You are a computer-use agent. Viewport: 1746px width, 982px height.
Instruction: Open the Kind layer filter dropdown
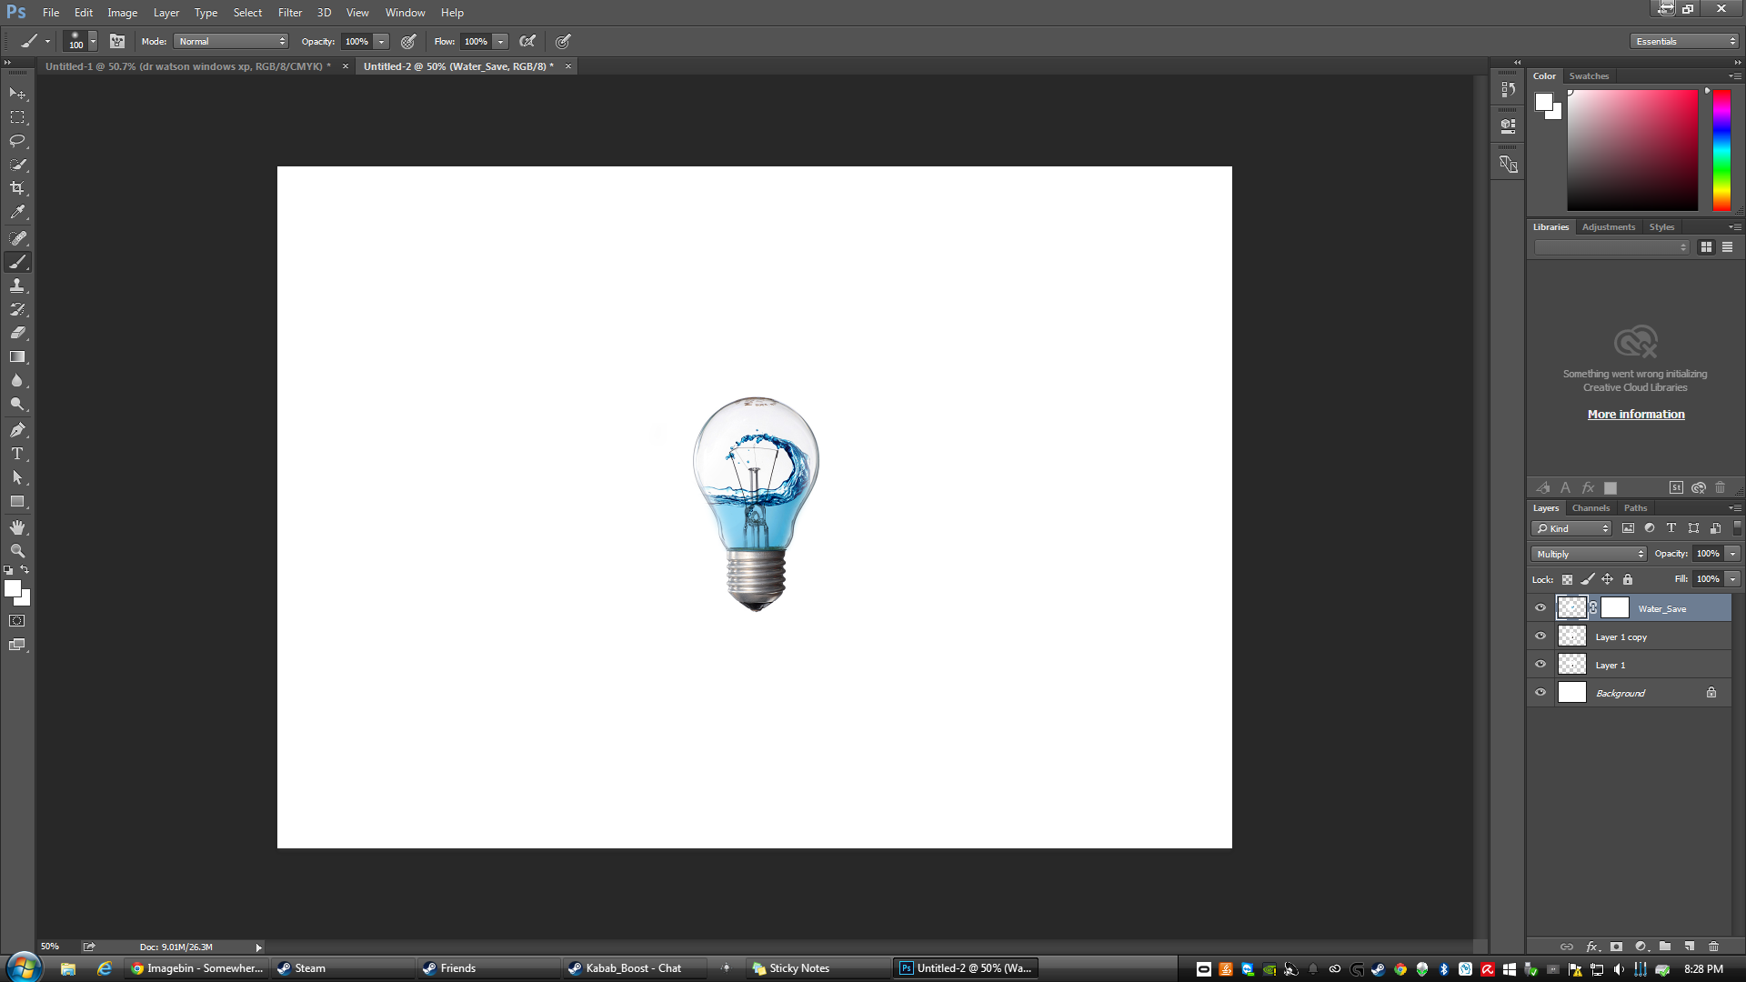(x=1571, y=528)
